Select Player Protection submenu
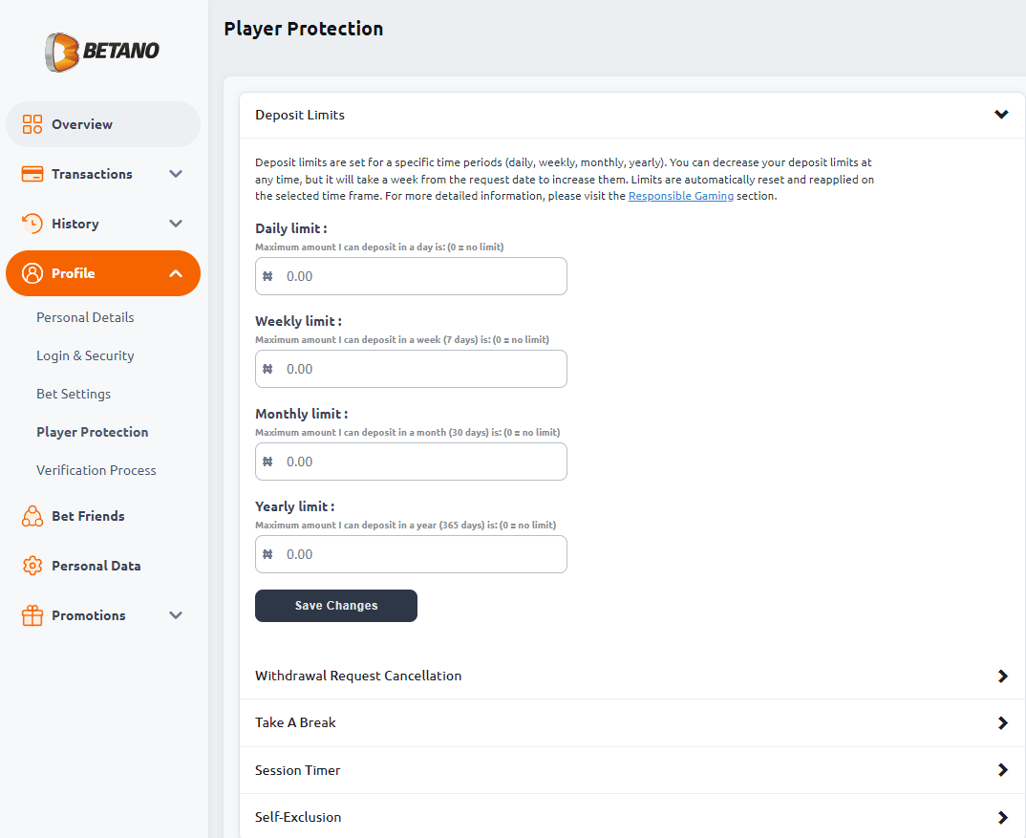The image size is (1026, 838). [93, 432]
